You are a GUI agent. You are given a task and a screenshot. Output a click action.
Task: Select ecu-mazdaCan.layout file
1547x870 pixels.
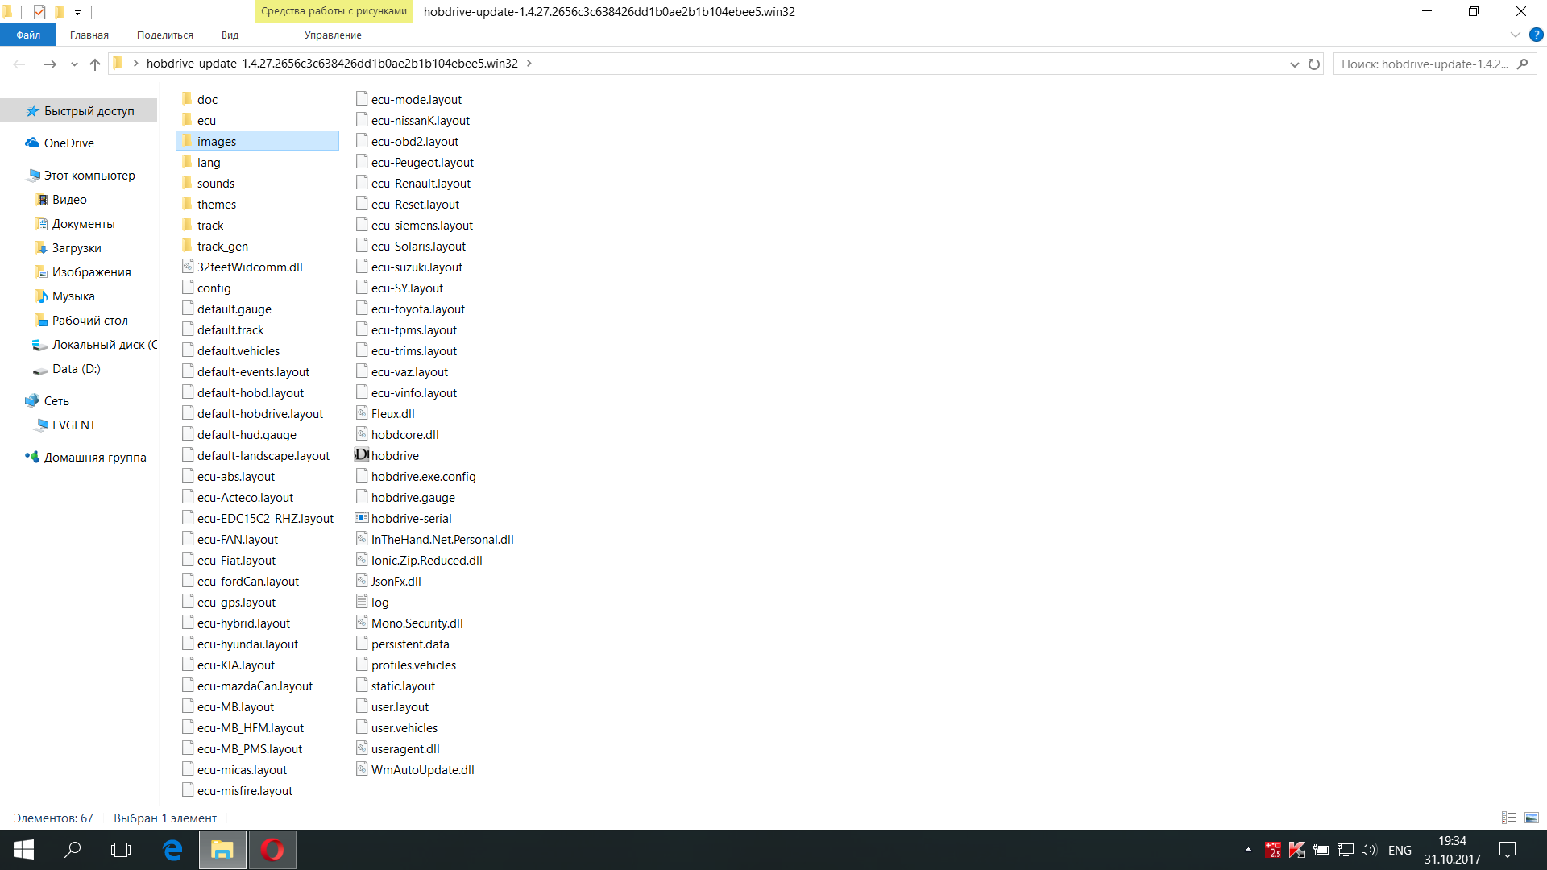(255, 686)
